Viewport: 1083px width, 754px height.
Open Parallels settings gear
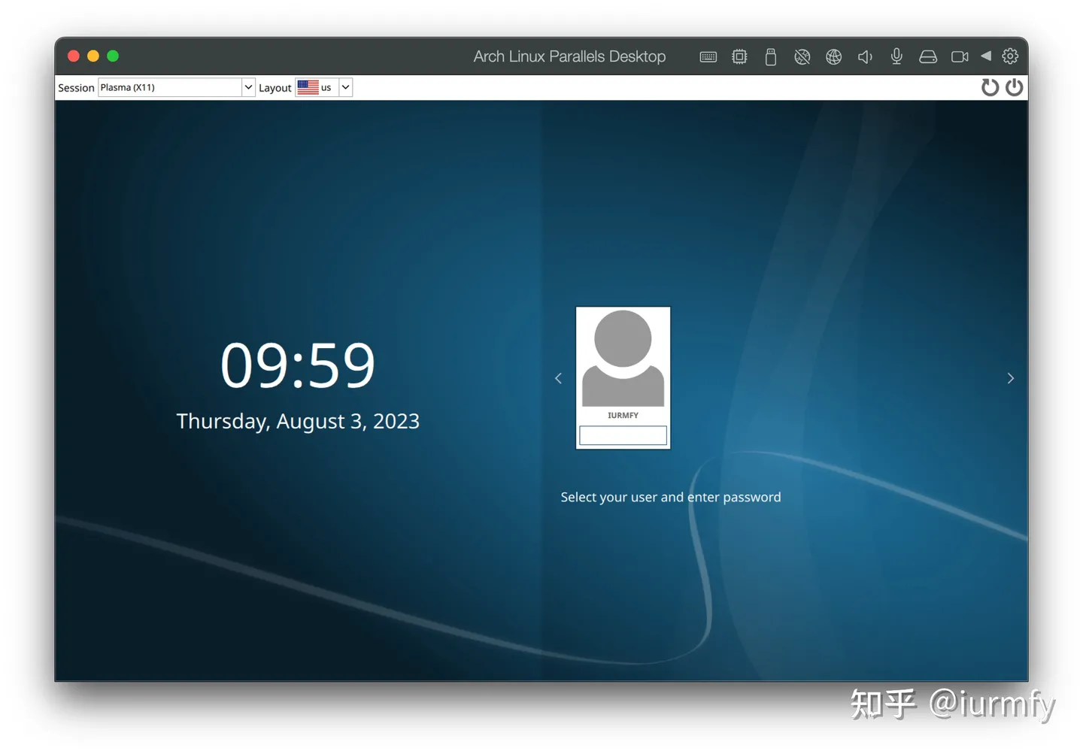pos(1010,56)
